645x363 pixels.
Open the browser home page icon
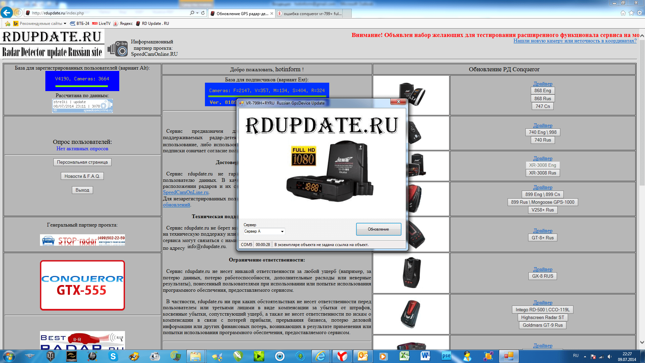(623, 13)
